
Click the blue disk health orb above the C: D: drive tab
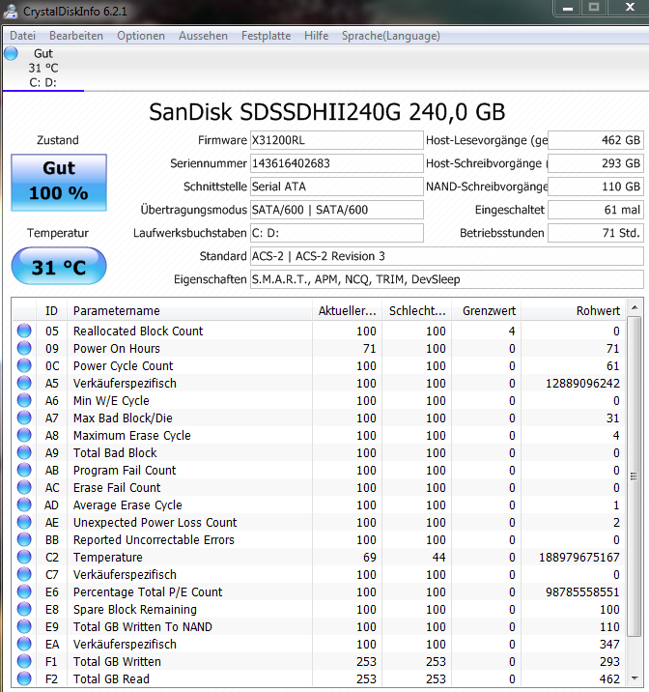pos(11,54)
